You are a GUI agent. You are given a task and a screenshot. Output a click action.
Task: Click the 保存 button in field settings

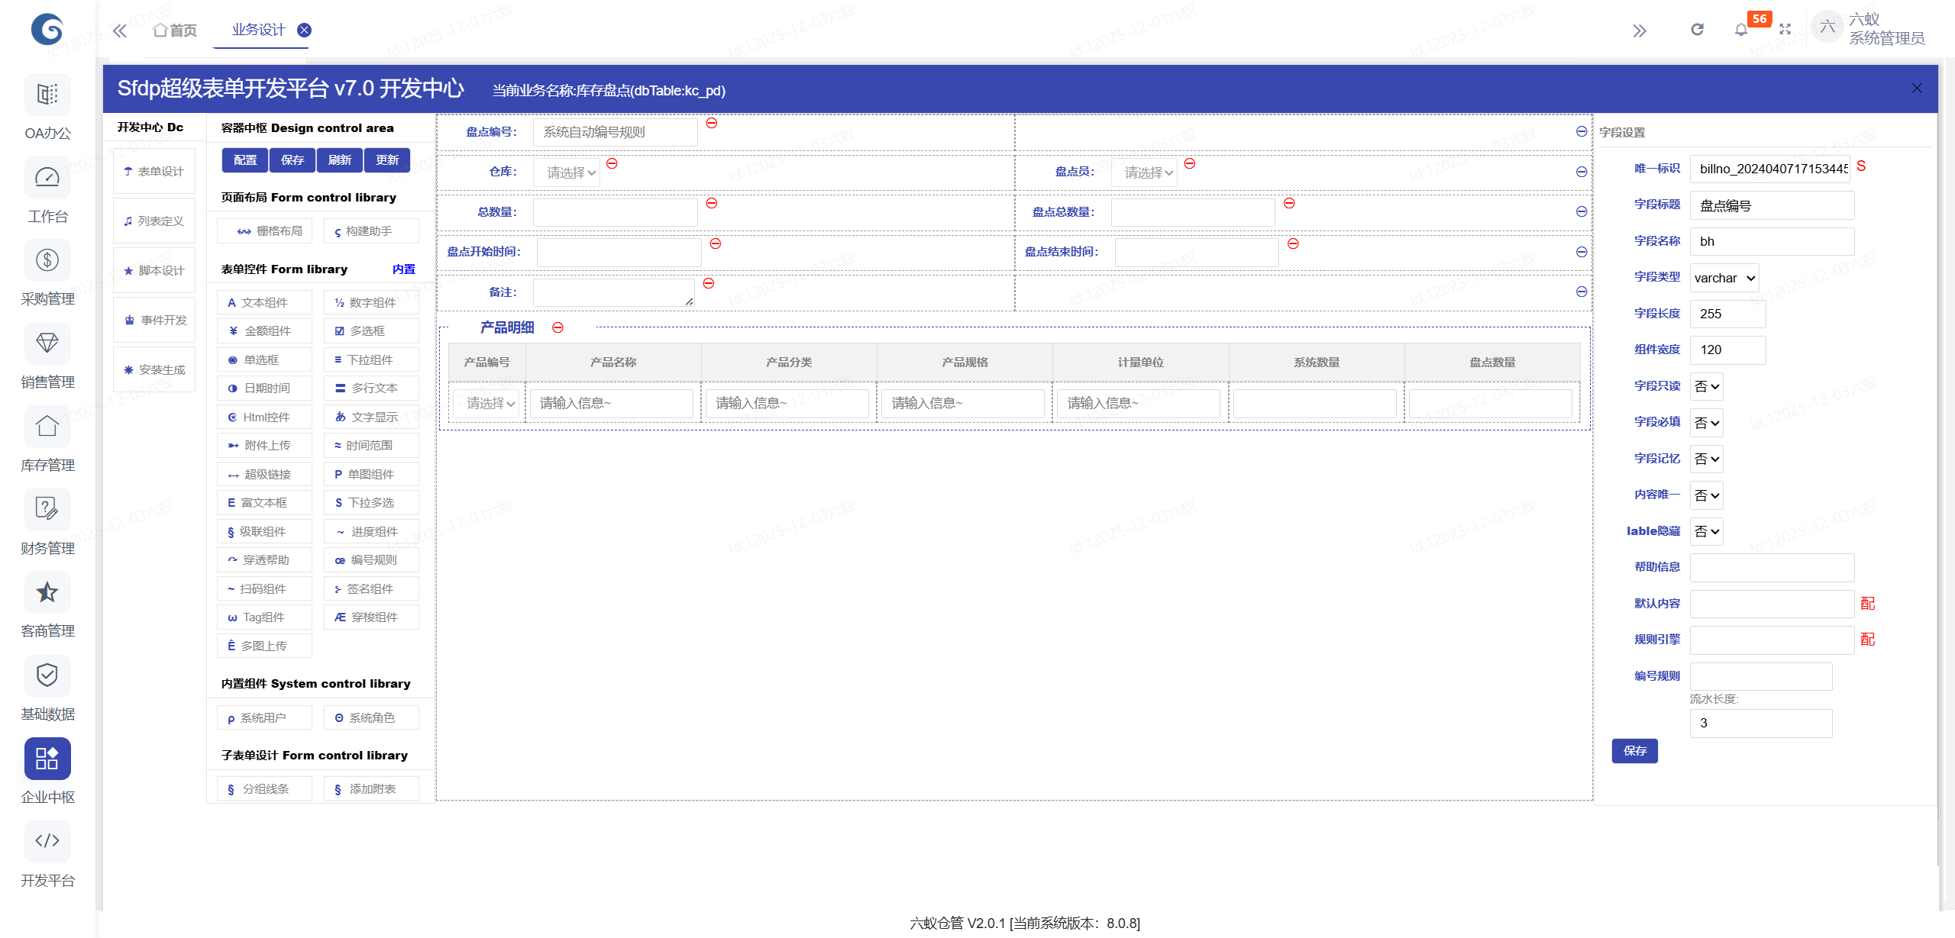tap(1634, 751)
